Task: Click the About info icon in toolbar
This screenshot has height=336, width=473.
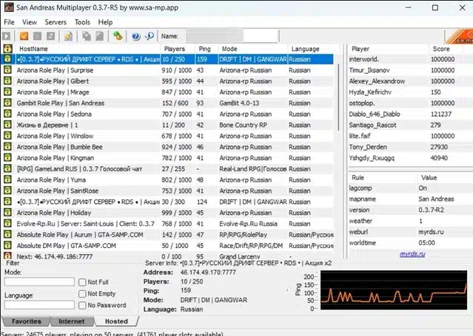Action: [x=150, y=36]
